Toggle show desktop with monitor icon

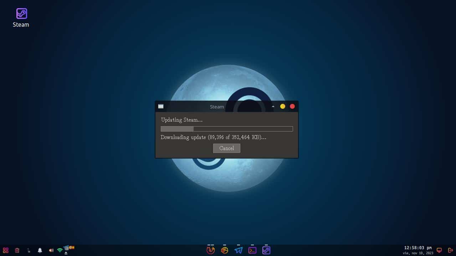tap(439, 250)
